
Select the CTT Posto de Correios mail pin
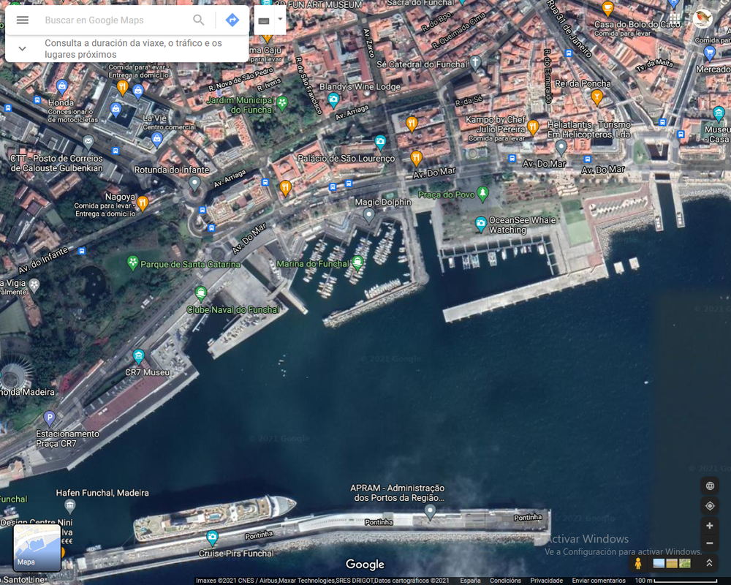pos(88,141)
